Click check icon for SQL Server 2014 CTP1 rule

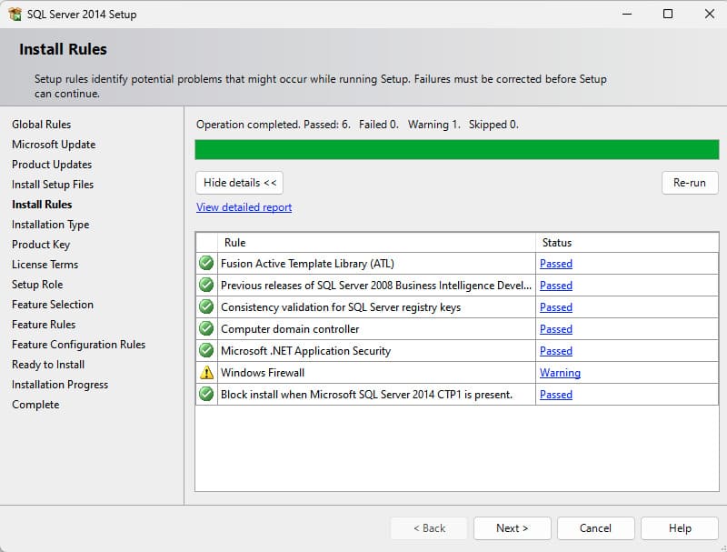coord(206,395)
